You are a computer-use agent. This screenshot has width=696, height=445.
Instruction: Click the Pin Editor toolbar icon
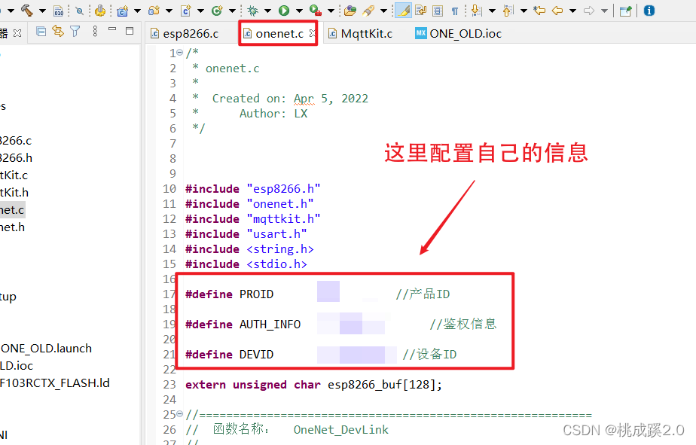[x=625, y=11]
